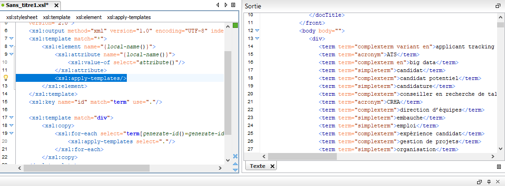Click the "organisation" term line

(389, 149)
